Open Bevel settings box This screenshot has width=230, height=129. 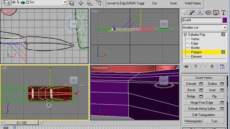tap(201, 90)
